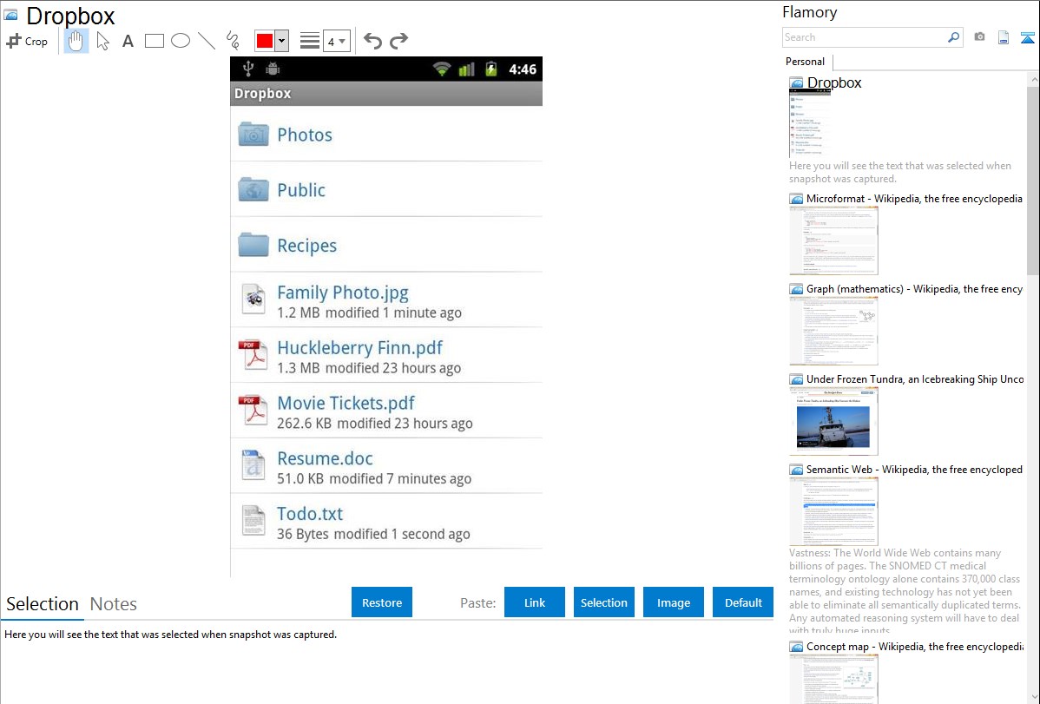Click the Photos folder name
The width and height of the screenshot is (1040, 704).
tap(305, 135)
